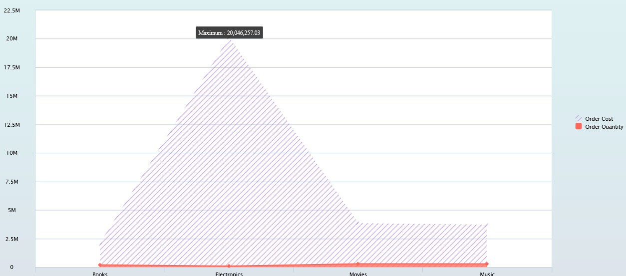The image size is (626, 276).
Task: Click the Order Cost area edge above Movies
Action: (x=358, y=223)
